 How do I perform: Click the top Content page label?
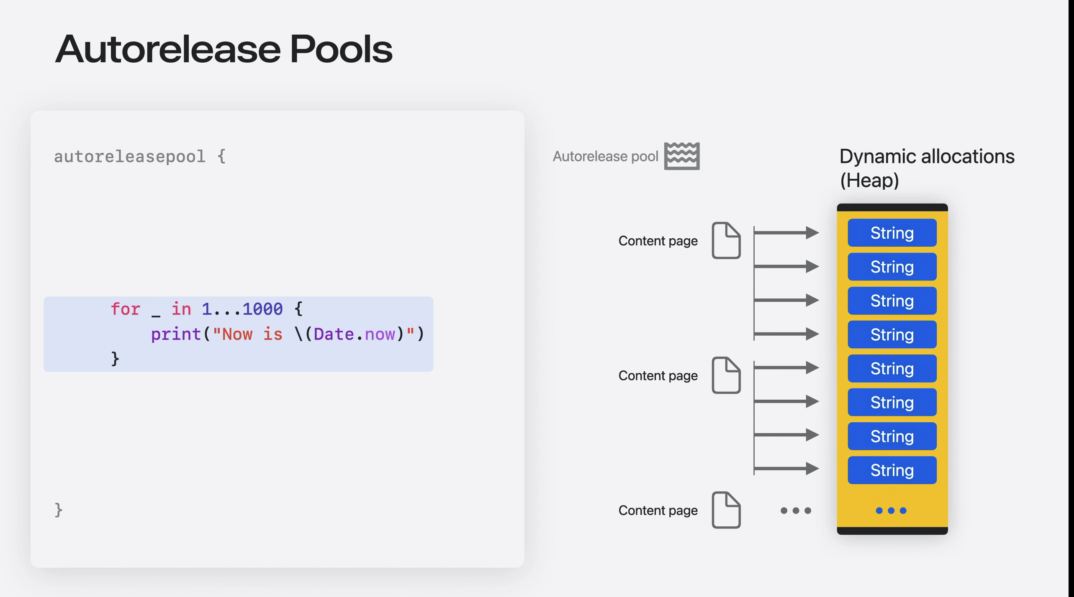(658, 241)
